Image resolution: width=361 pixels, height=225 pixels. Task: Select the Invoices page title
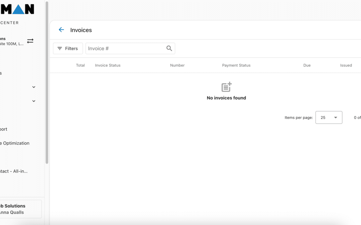pyautogui.click(x=81, y=30)
